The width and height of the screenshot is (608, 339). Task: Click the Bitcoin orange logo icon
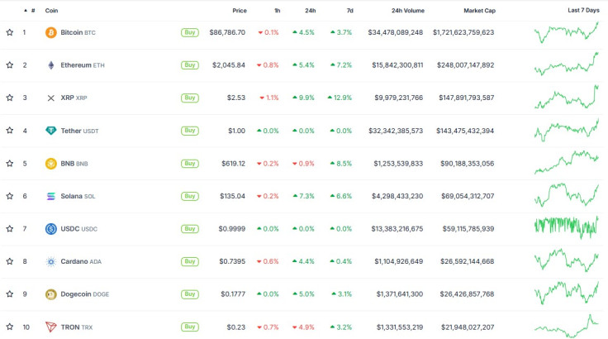[x=50, y=32]
